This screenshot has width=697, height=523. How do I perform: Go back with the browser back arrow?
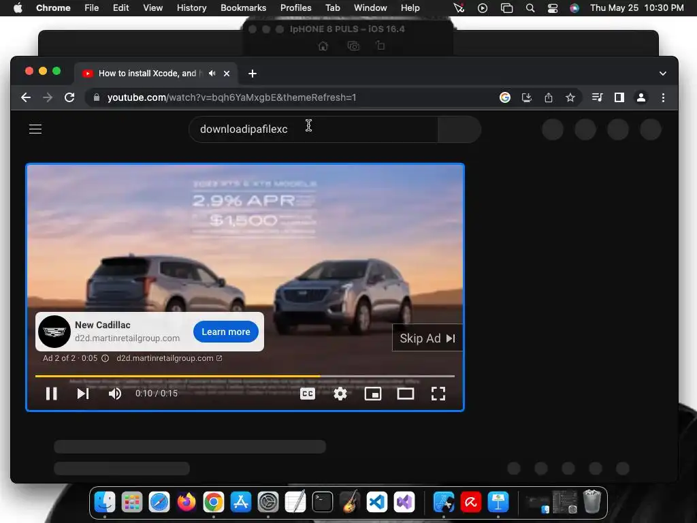click(26, 97)
